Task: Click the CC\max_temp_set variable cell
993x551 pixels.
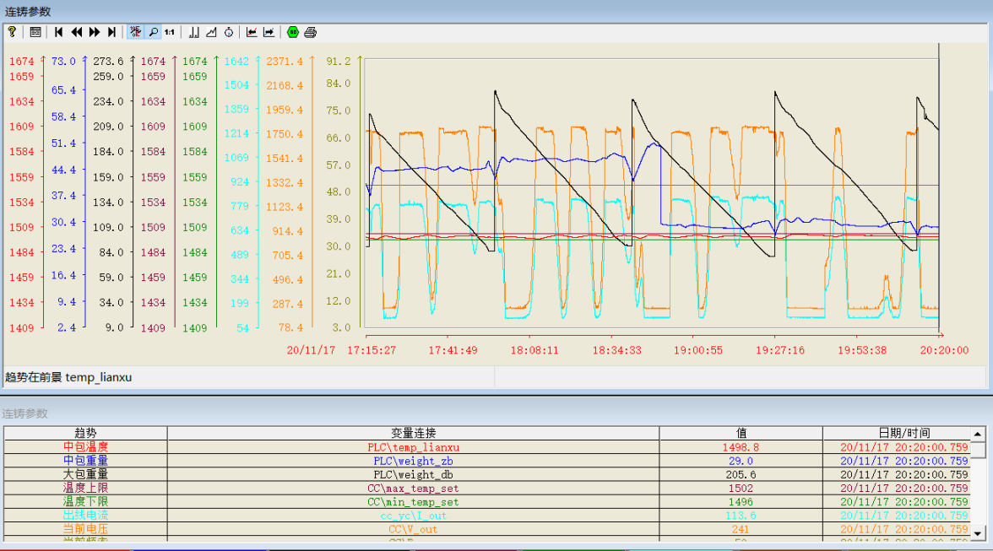Action: pyautogui.click(x=413, y=488)
